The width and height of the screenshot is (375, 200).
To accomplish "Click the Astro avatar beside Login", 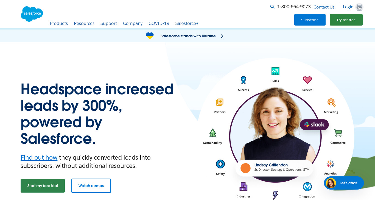I will pos(359,7).
